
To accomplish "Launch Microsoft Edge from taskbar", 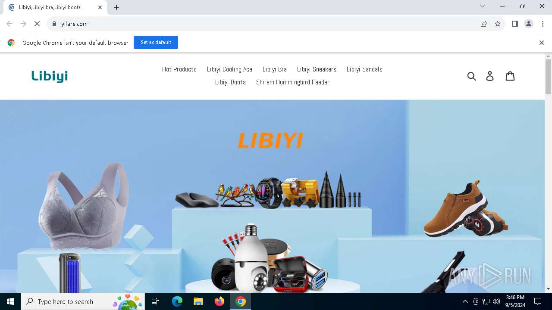I will click(x=177, y=301).
